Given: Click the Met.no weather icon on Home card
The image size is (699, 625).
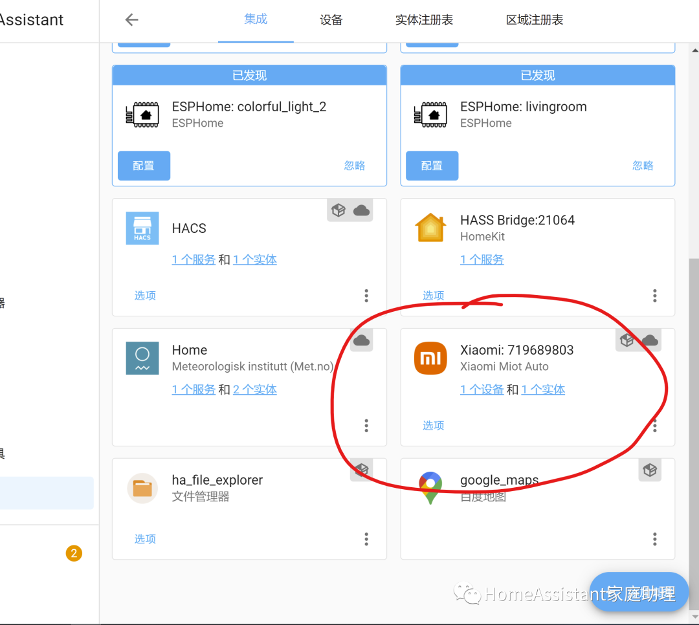Looking at the screenshot, I should click(142, 358).
